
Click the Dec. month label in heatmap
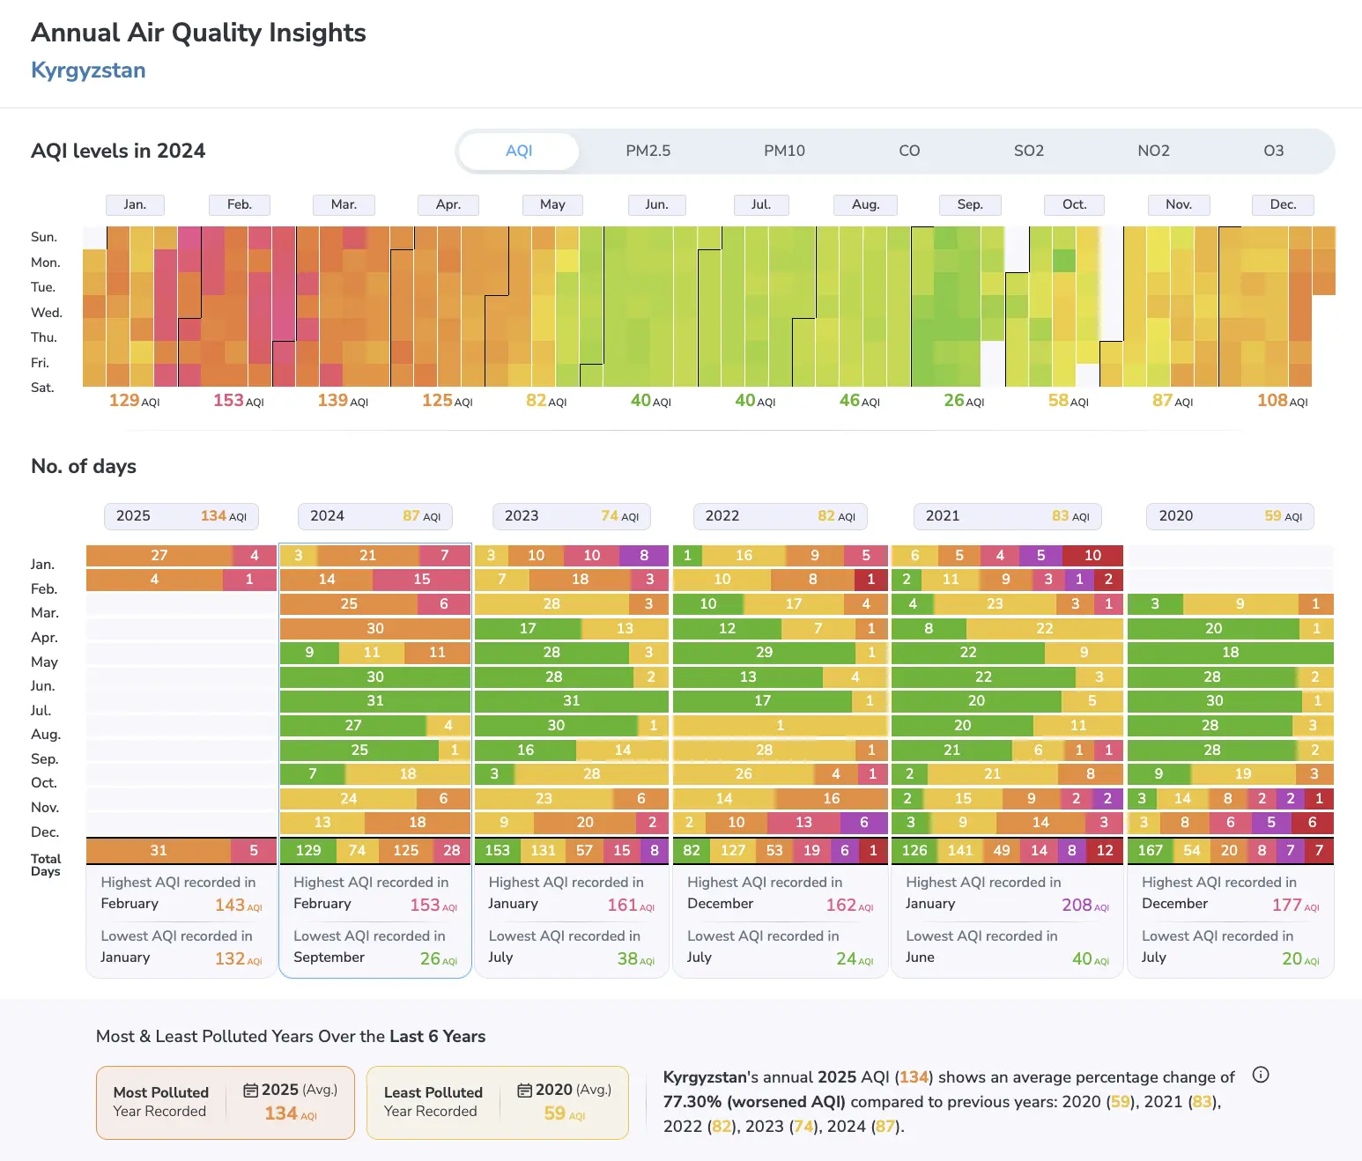[x=1283, y=204]
